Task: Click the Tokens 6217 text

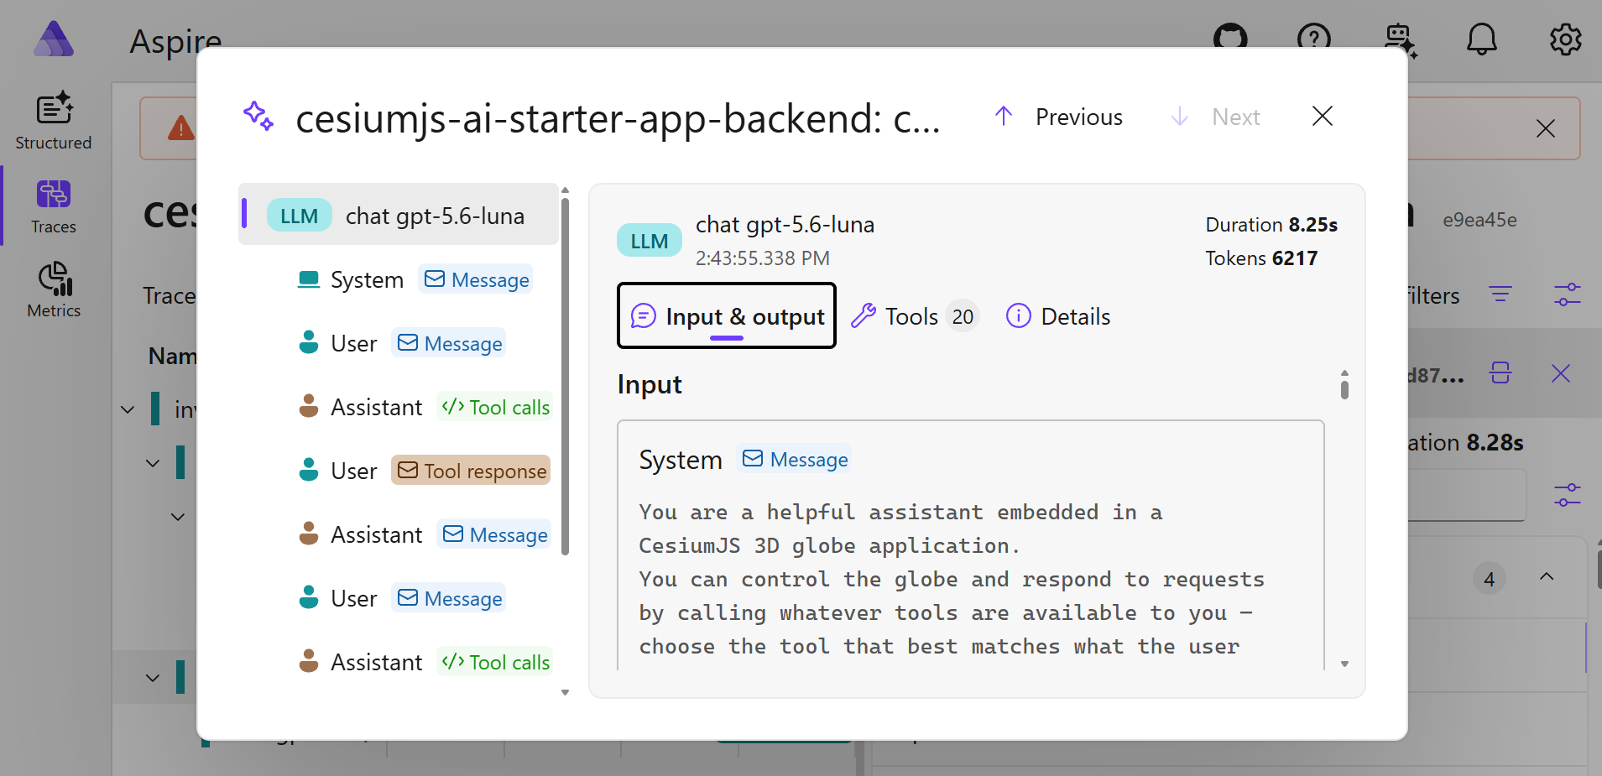Action: point(1261,258)
